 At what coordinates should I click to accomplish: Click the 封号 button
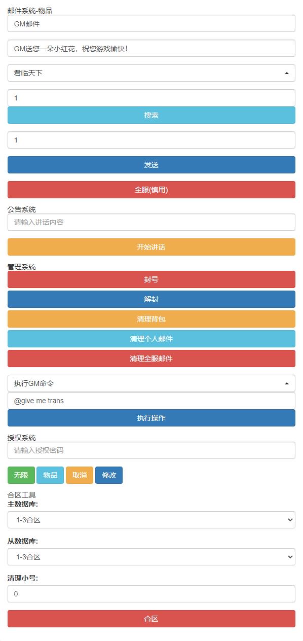point(151,279)
